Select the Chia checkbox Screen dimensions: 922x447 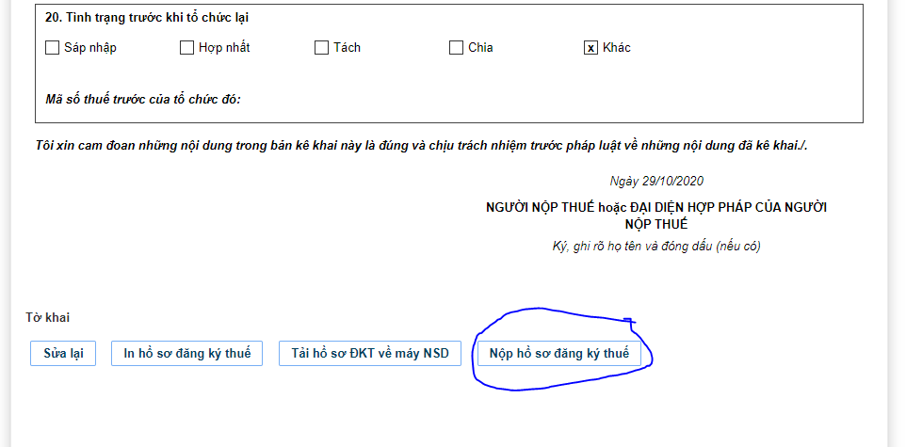457,48
